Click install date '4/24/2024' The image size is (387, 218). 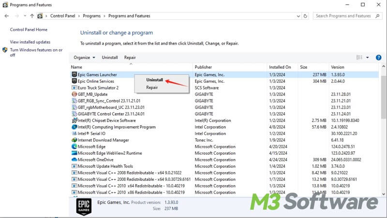tap(278, 160)
